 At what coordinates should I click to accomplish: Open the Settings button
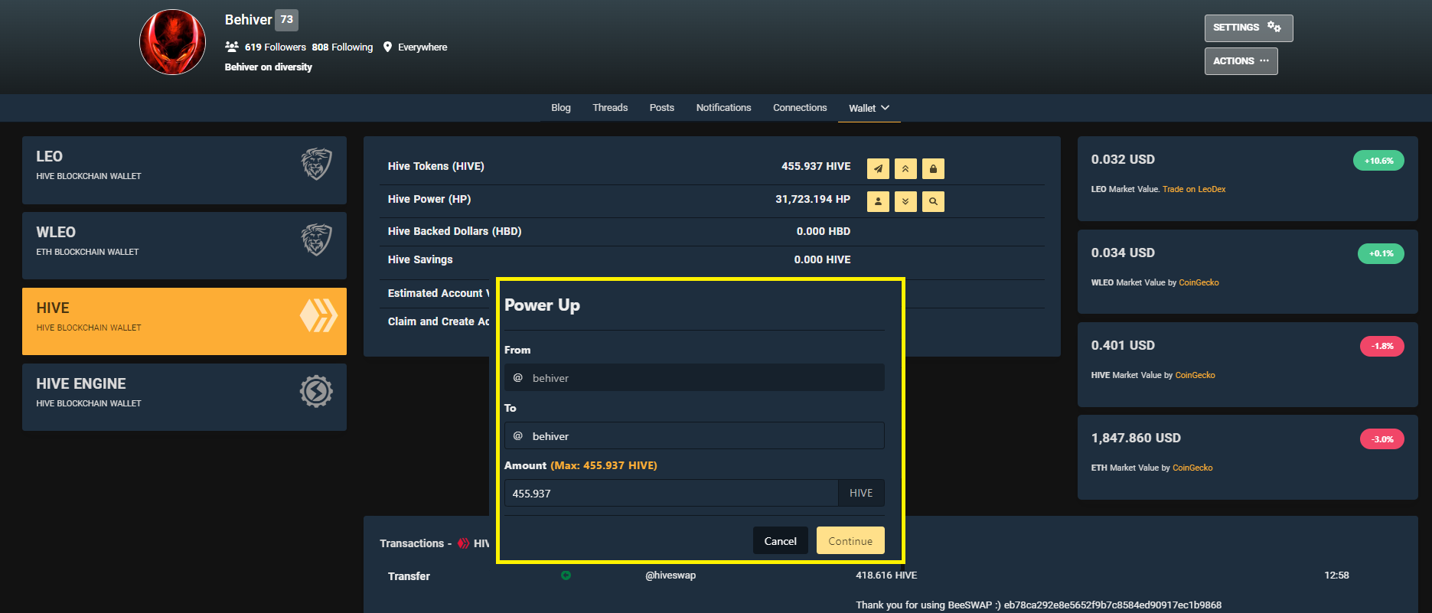point(1248,28)
